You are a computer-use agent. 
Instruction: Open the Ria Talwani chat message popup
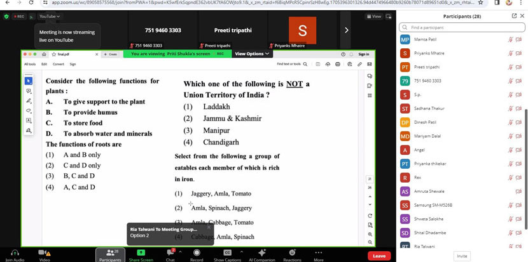pos(170,234)
